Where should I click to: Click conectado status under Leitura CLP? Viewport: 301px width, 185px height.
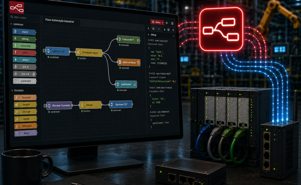(x=54, y=57)
